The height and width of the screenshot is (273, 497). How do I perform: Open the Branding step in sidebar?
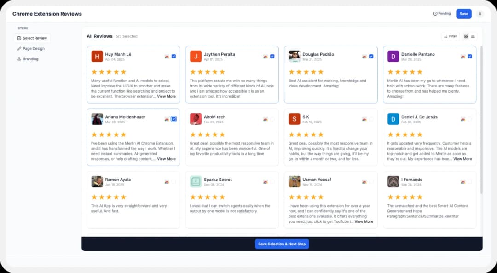click(x=29, y=59)
